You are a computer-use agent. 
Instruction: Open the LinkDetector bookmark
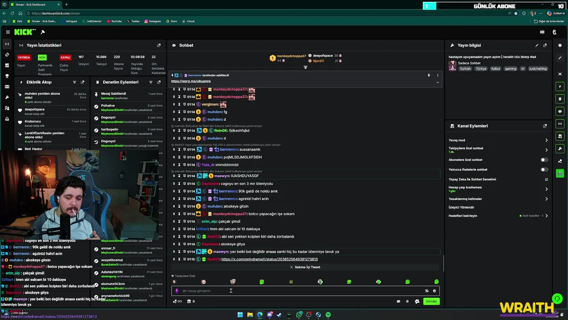91,21
